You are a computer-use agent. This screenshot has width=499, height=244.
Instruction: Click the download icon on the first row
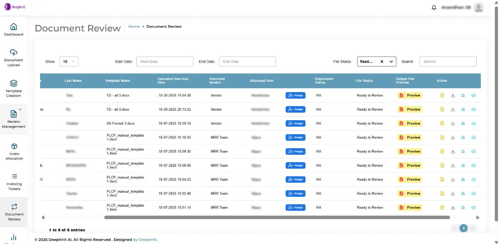(453, 95)
